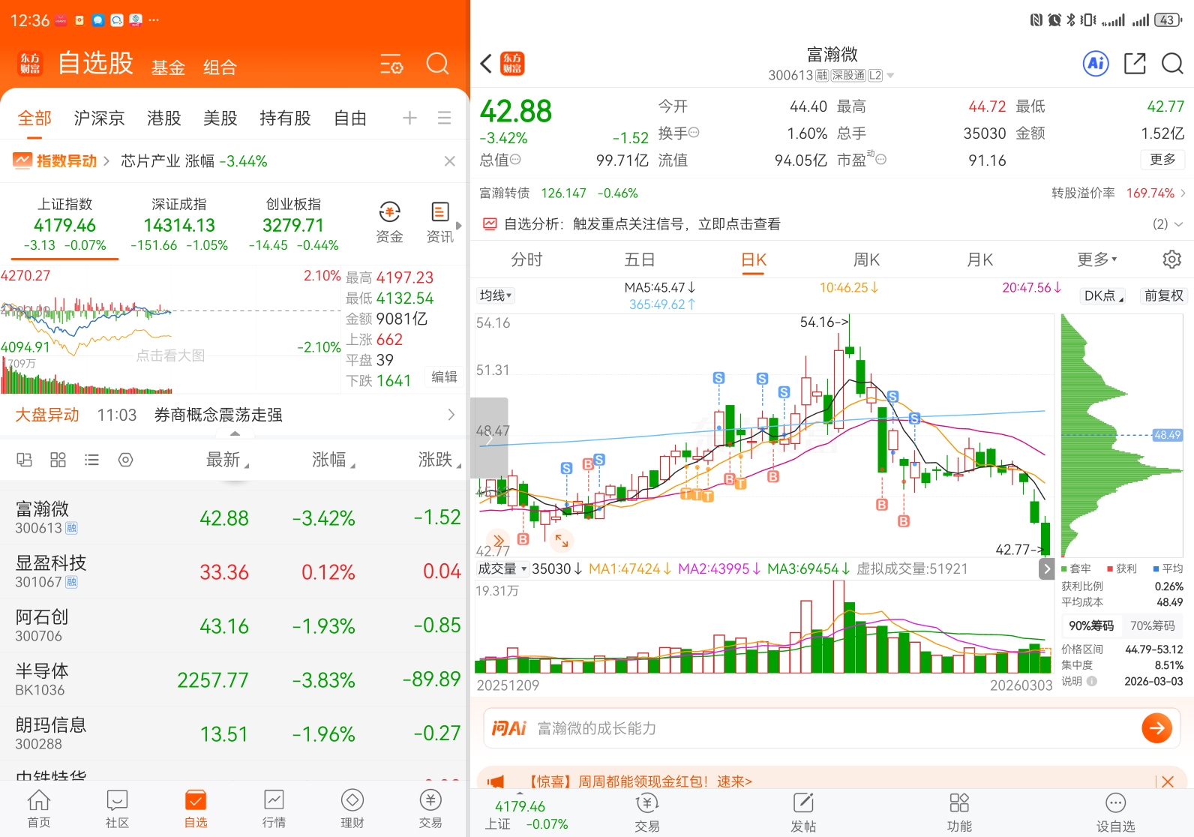
Task: Switch to 美股 watchlist tab
Action: click(220, 118)
